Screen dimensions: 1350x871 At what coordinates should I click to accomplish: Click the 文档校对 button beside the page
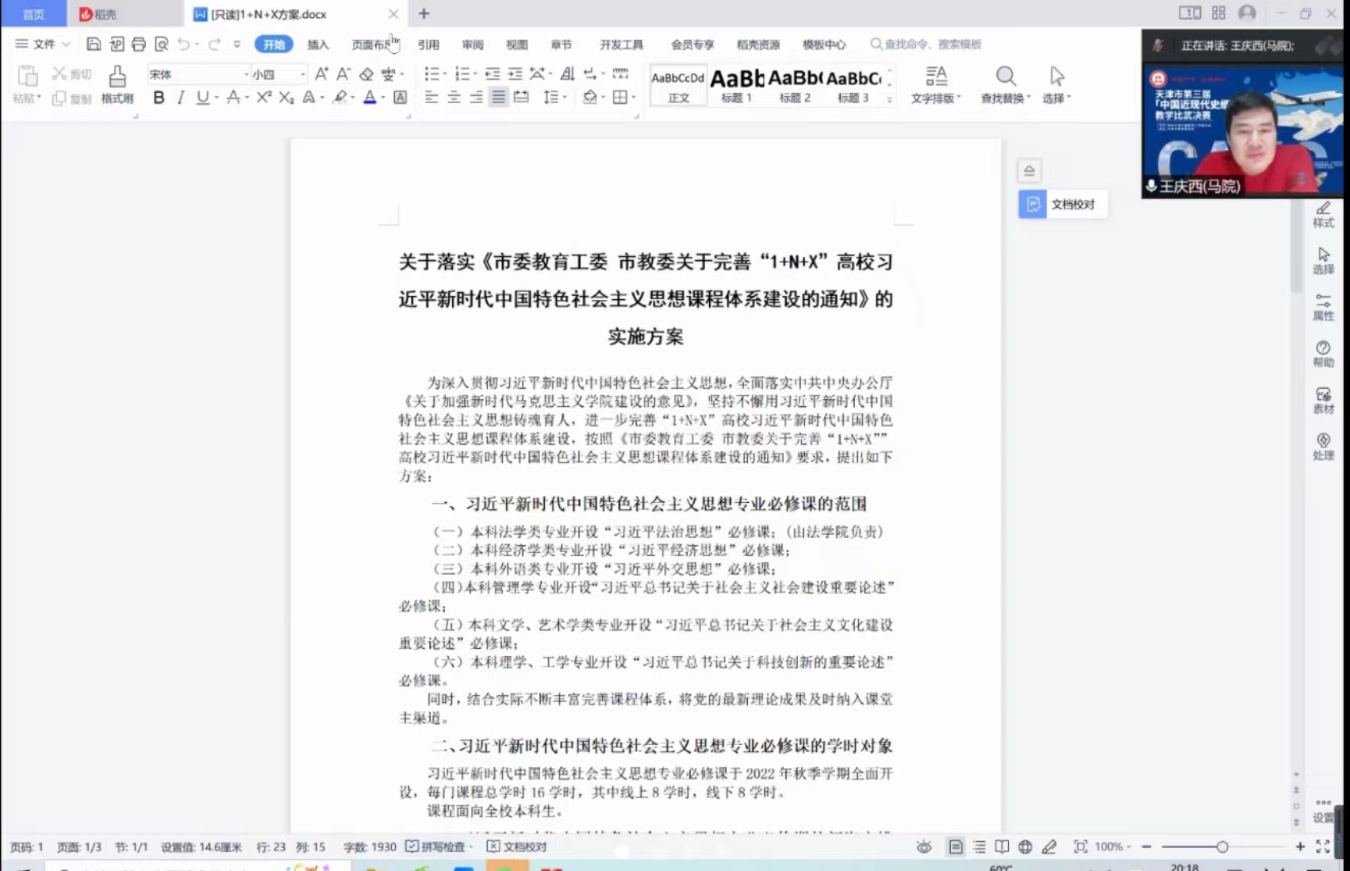coord(1062,205)
